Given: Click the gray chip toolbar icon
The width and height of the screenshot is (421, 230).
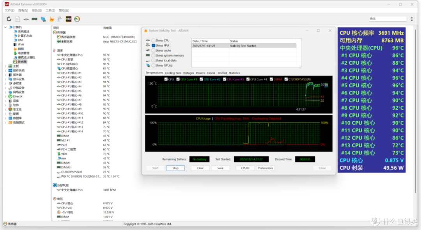Looking at the screenshot, I should click(26, 19).
